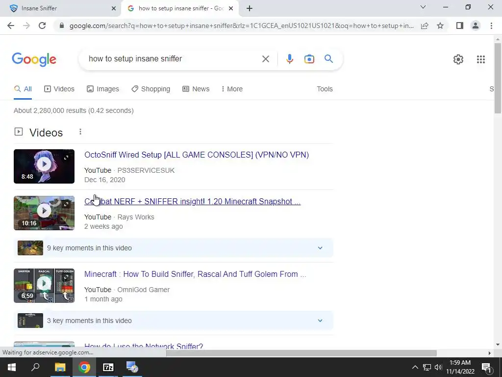Screen dimensions: 502x377
Task: Click the forward navigation arrow
Action: 26,26
